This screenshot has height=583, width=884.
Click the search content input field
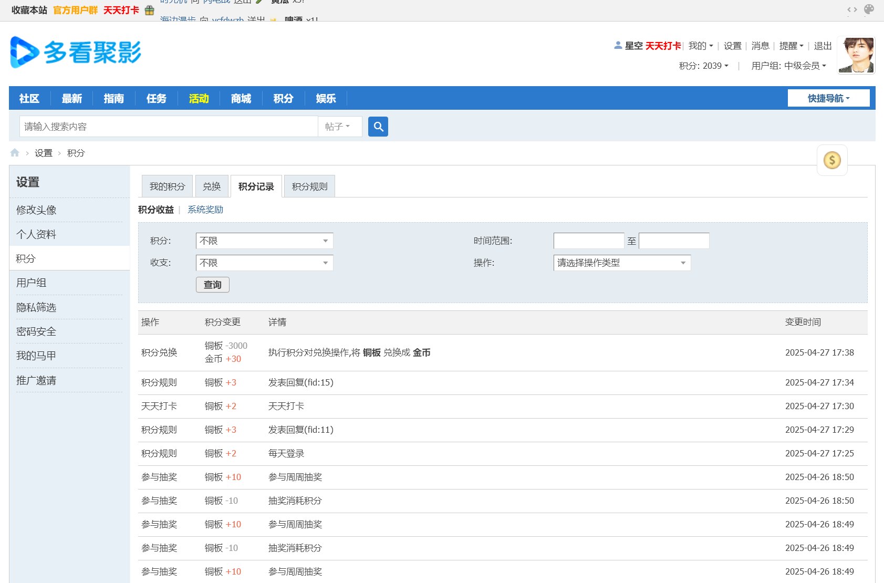pyautogui.click(x=169, y=127)
